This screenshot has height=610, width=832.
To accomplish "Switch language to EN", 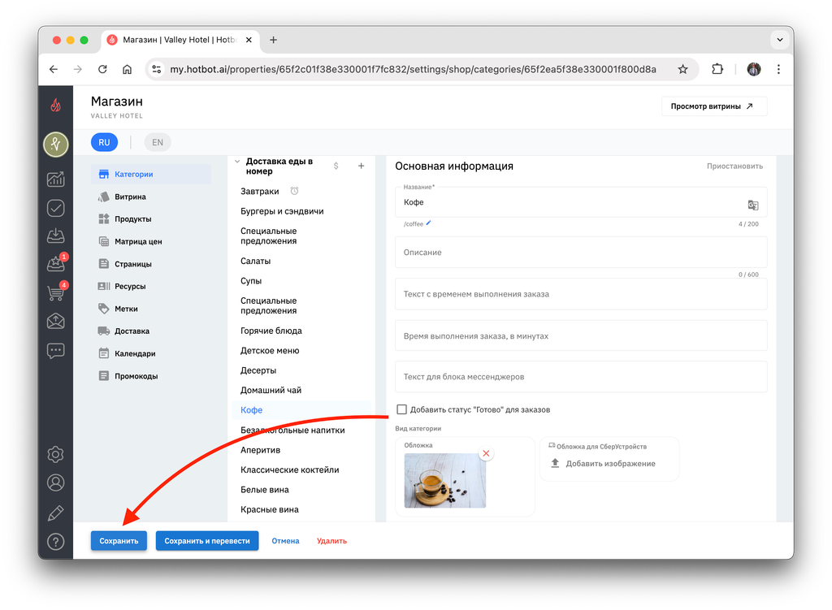I will [x=158, y=142].
